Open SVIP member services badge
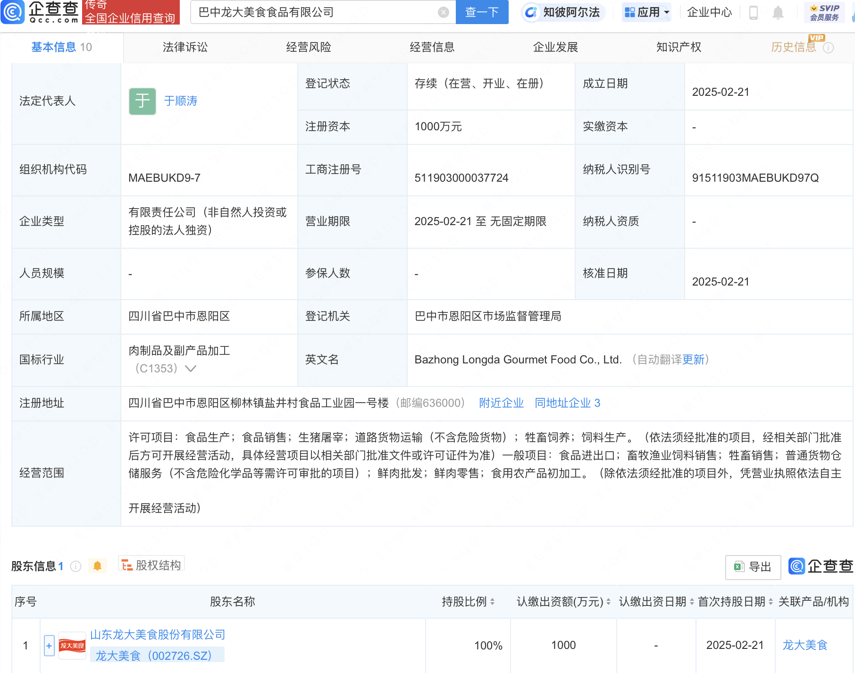The height and width of the screenshot is (673, 855). pyautogui.click(x=824, y=13)
